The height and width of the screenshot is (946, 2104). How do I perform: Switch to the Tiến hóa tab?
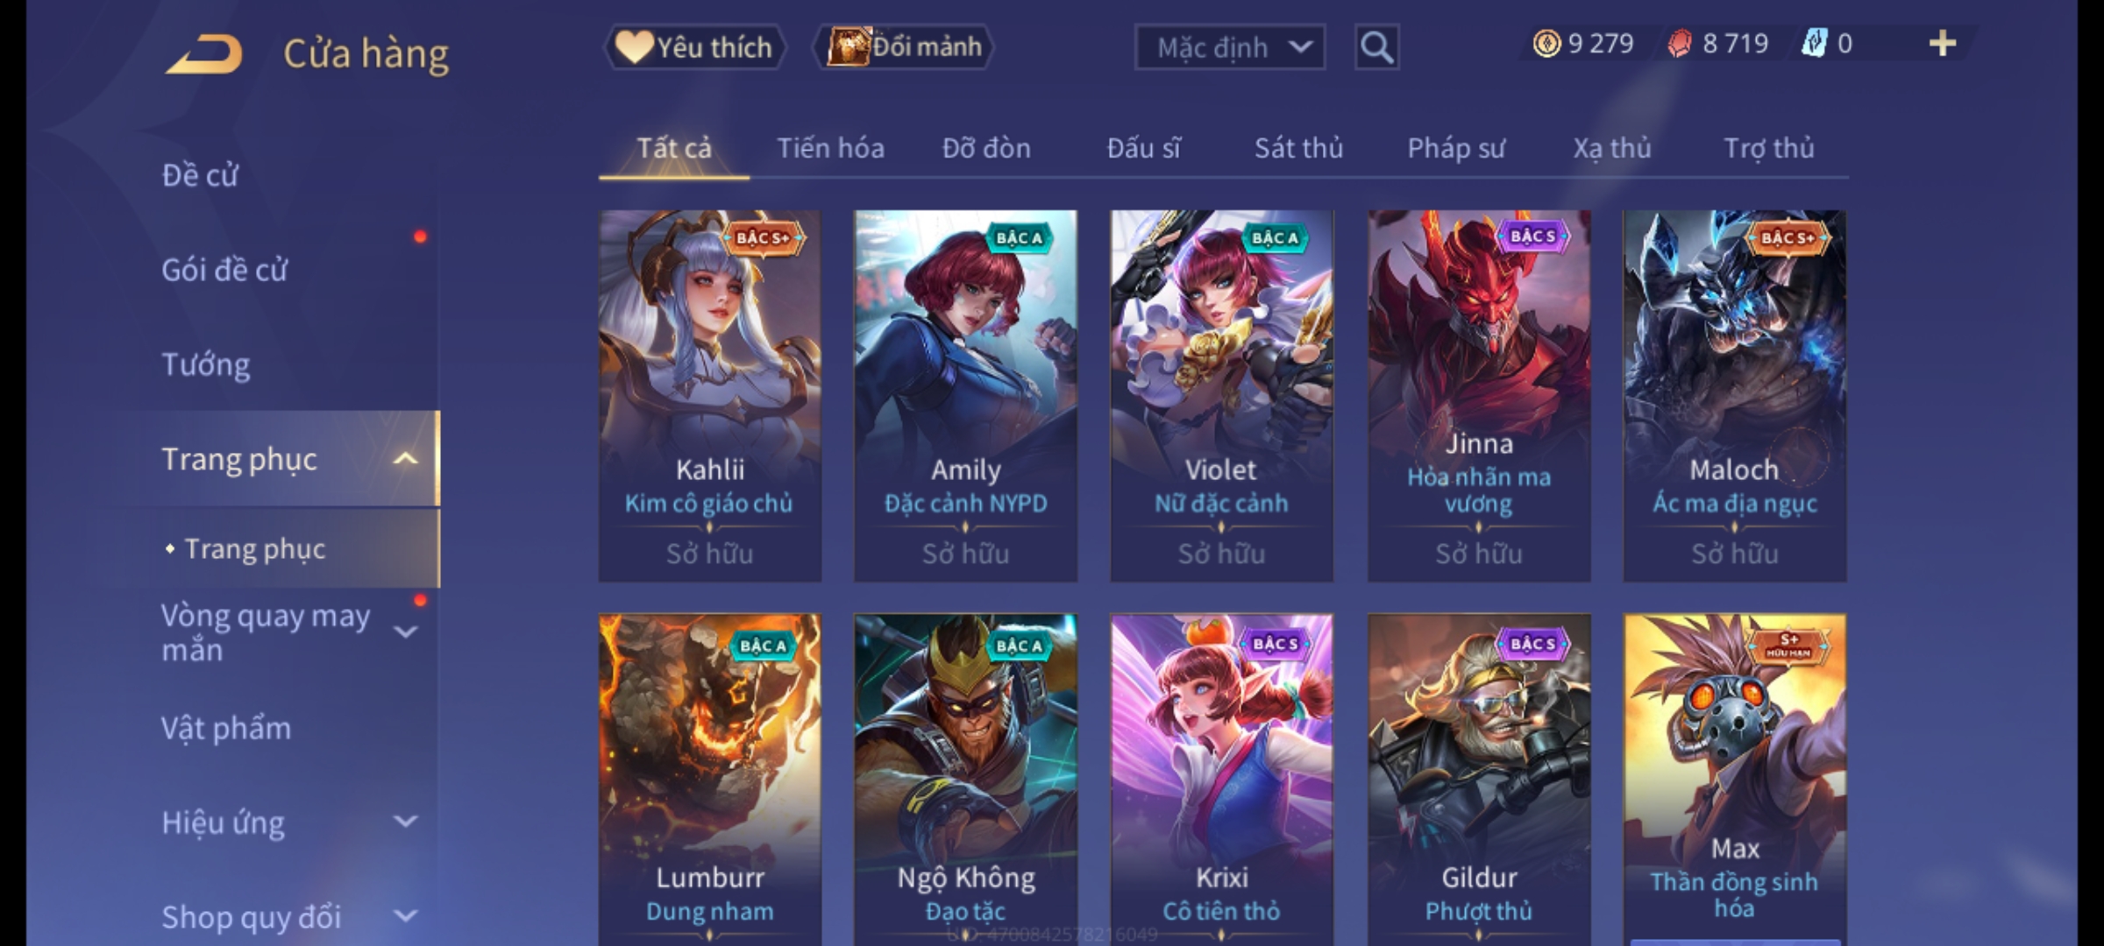(830, 148)
